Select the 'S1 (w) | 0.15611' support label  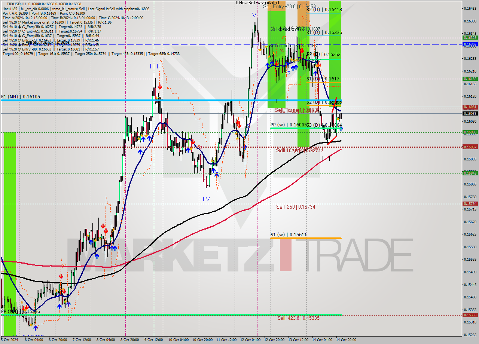click(x=289, y=235)
